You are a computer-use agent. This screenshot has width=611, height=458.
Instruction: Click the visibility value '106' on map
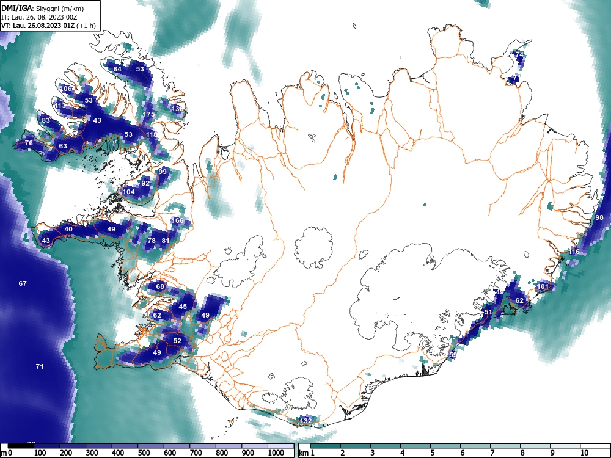click(66, 89)
